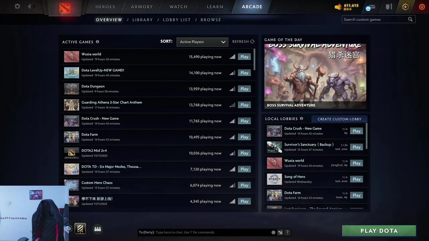Image resolution: width=429 pixels, height=241 pixels.
Task: Click the Local Lobbies scrollbar
Action: click(x=367, y=136)
